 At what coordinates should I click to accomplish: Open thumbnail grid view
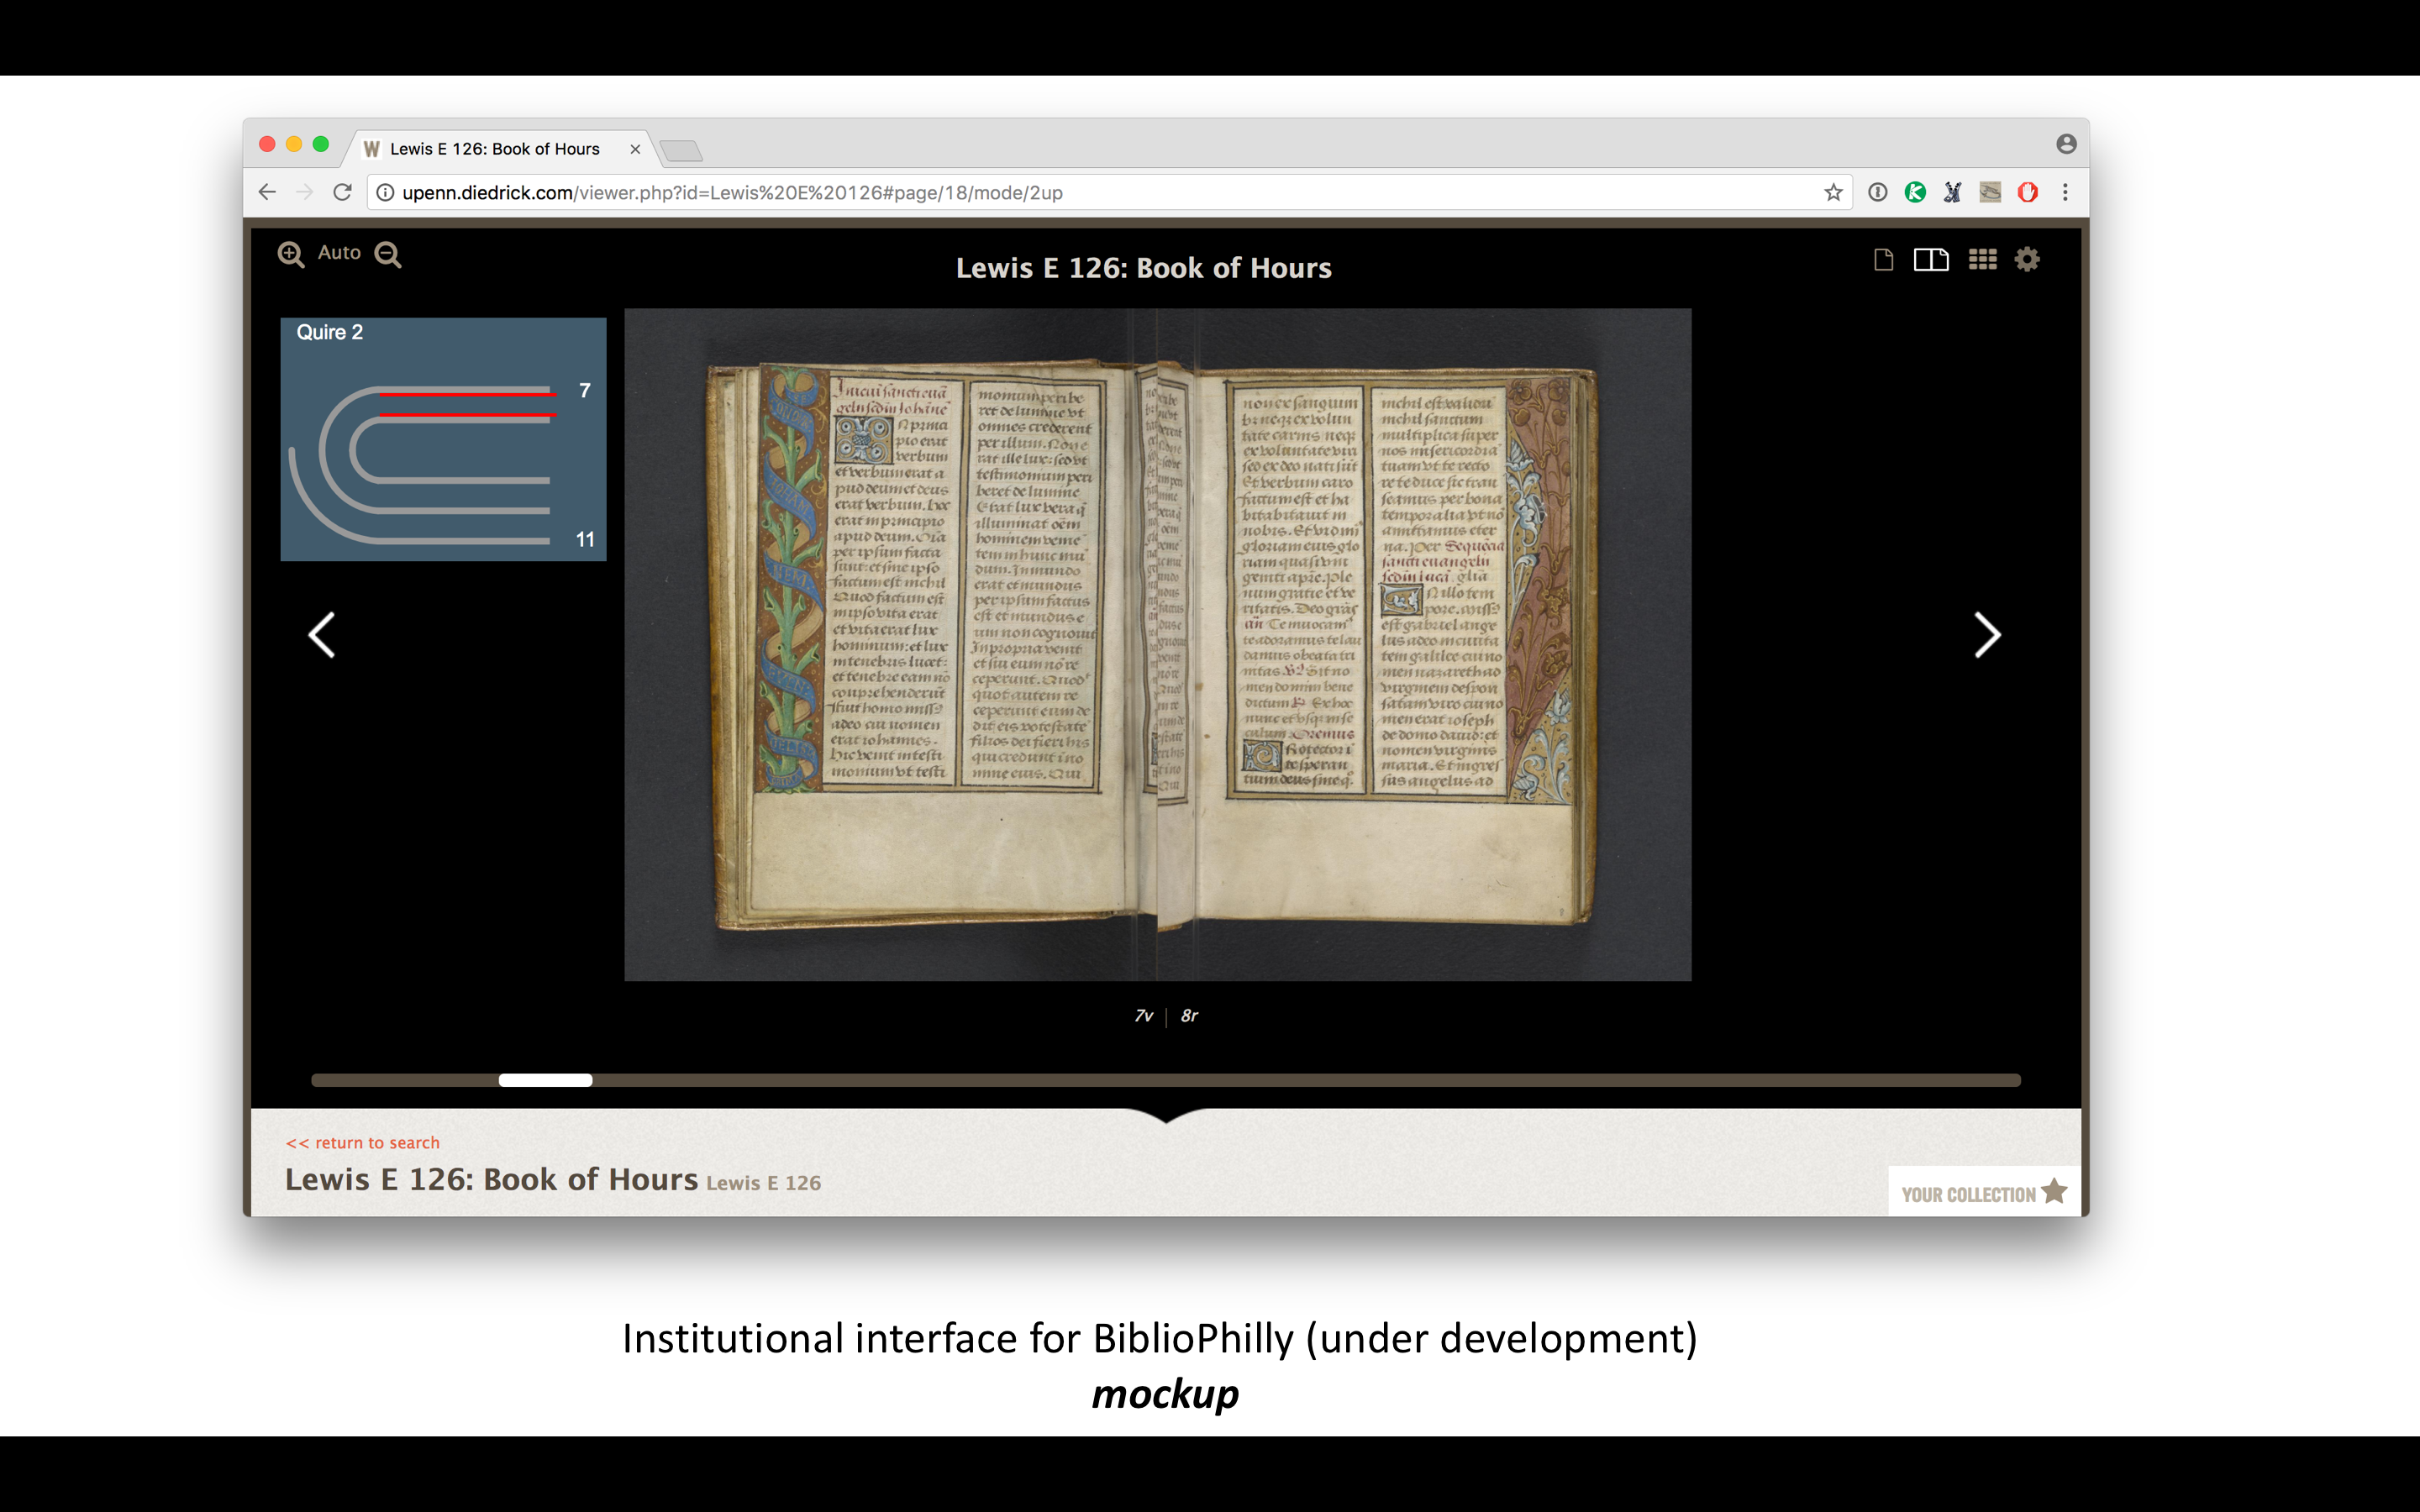coord(1982,260)
